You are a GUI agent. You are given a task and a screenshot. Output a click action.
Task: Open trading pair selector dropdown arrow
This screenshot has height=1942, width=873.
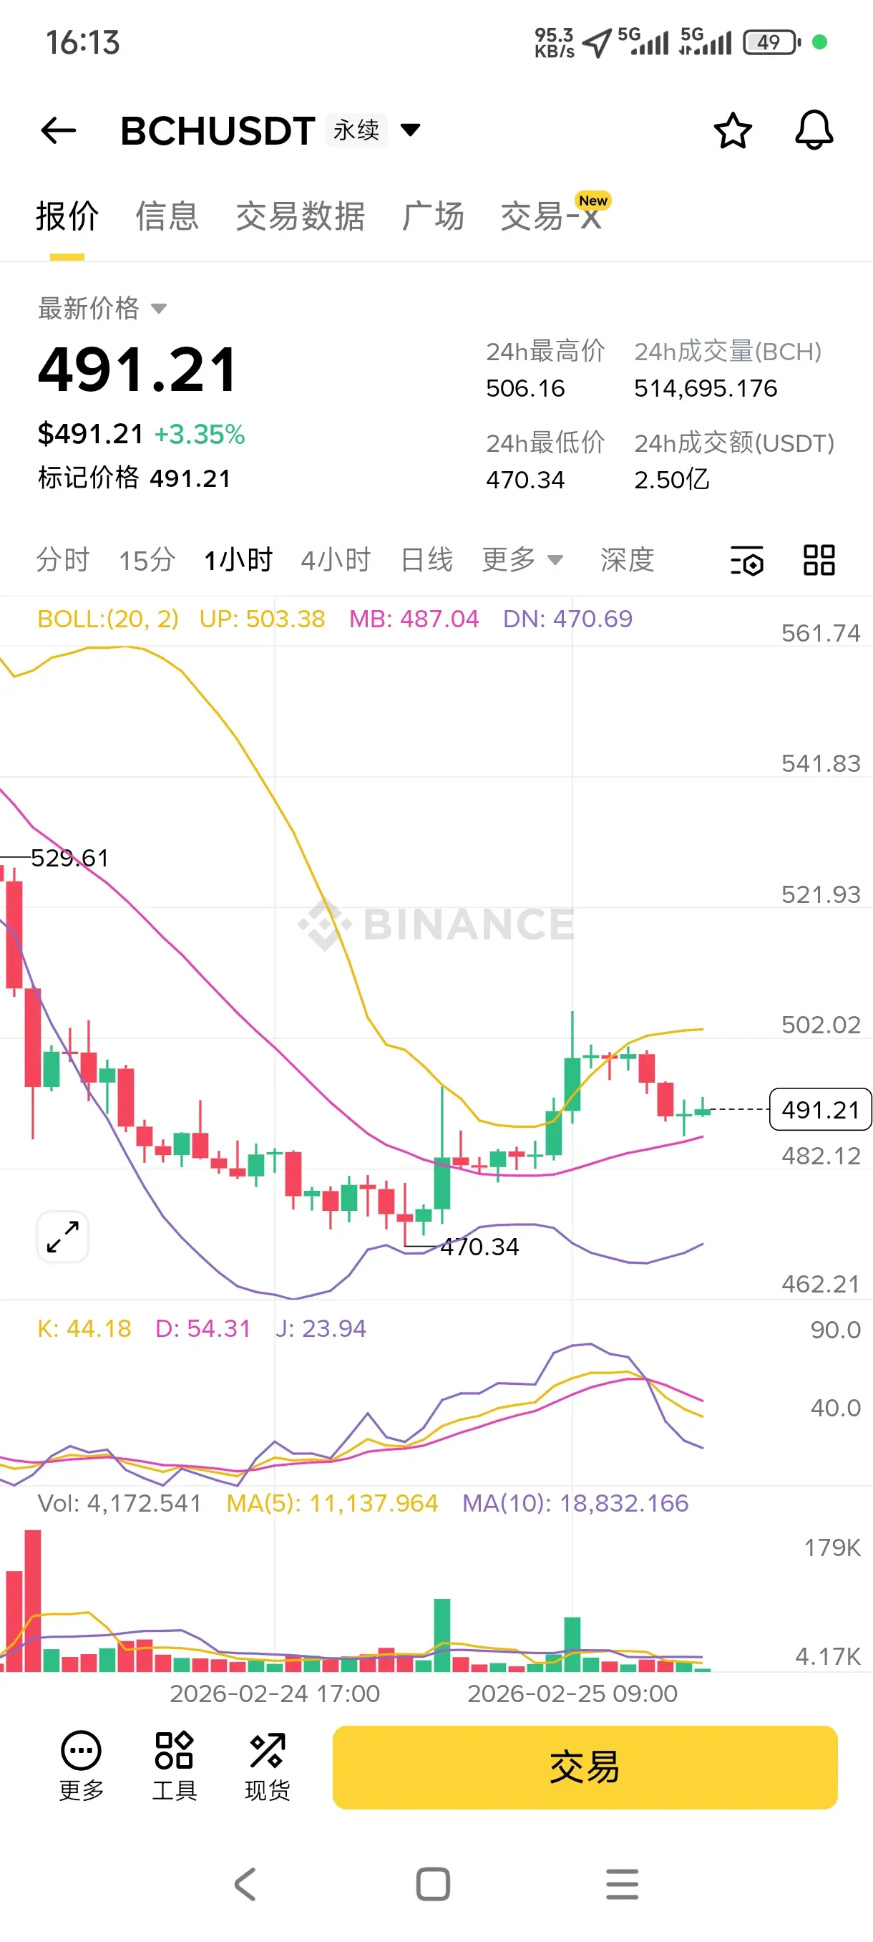click(x=411, y=130)
